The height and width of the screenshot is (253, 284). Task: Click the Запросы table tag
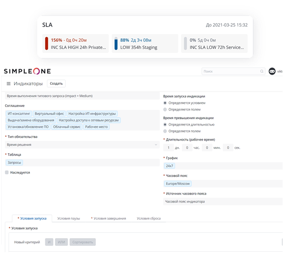[15, 163]
